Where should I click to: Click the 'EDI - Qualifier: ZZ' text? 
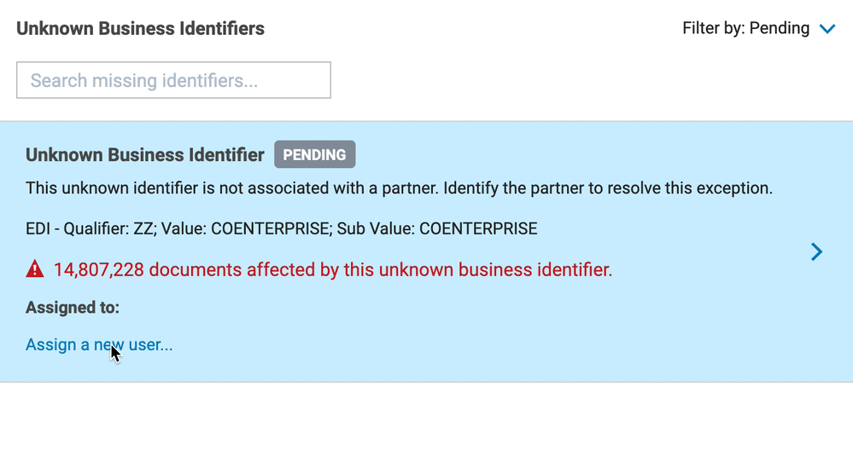(x=91, y=228)
